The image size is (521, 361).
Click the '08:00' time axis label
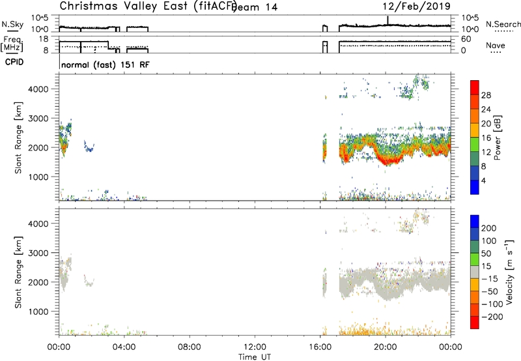(x=190, y=347)
